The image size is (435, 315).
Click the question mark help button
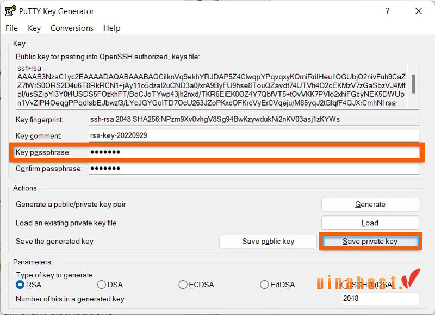click(x=388, y=11)
